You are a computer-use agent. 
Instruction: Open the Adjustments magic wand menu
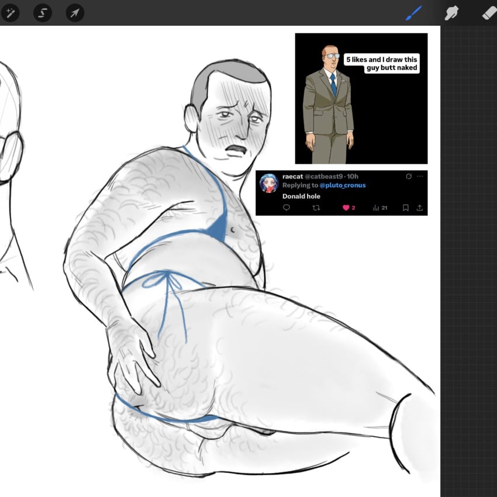pos(11,13)
